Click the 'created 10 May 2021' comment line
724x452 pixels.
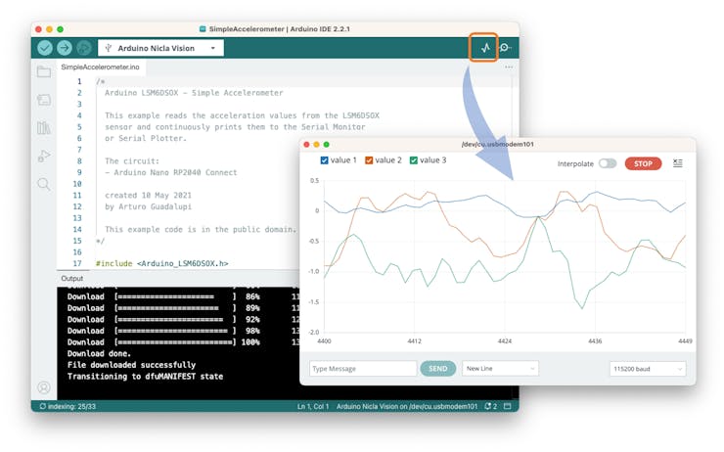tap(148, 196)
